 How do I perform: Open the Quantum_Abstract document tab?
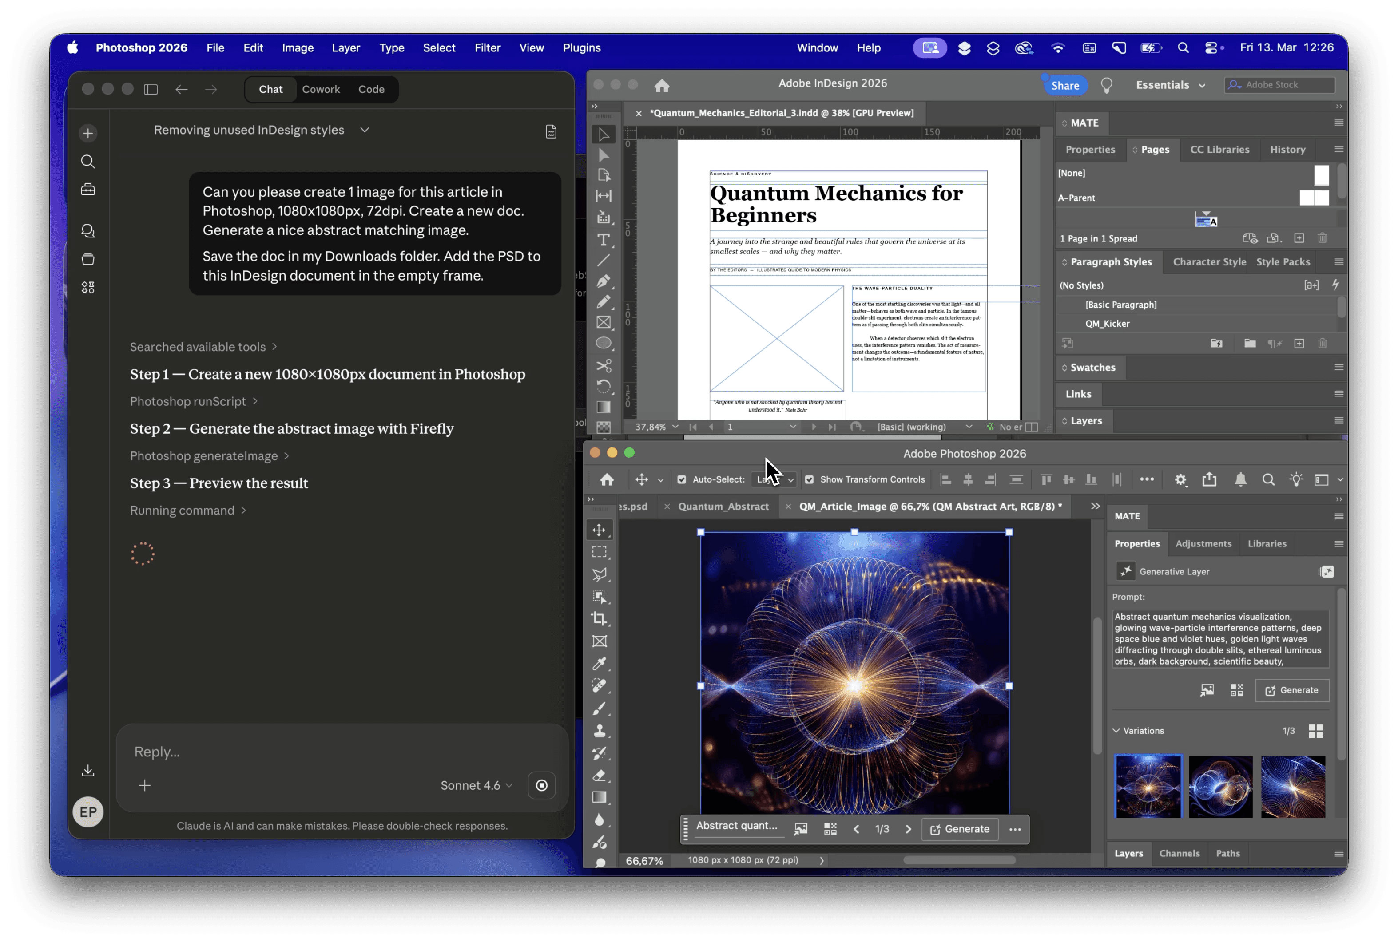coord(723,506)
